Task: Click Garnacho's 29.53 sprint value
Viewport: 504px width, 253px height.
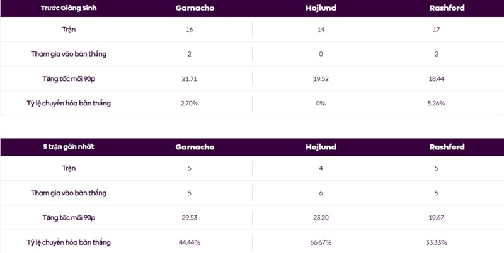Action: 190,217
